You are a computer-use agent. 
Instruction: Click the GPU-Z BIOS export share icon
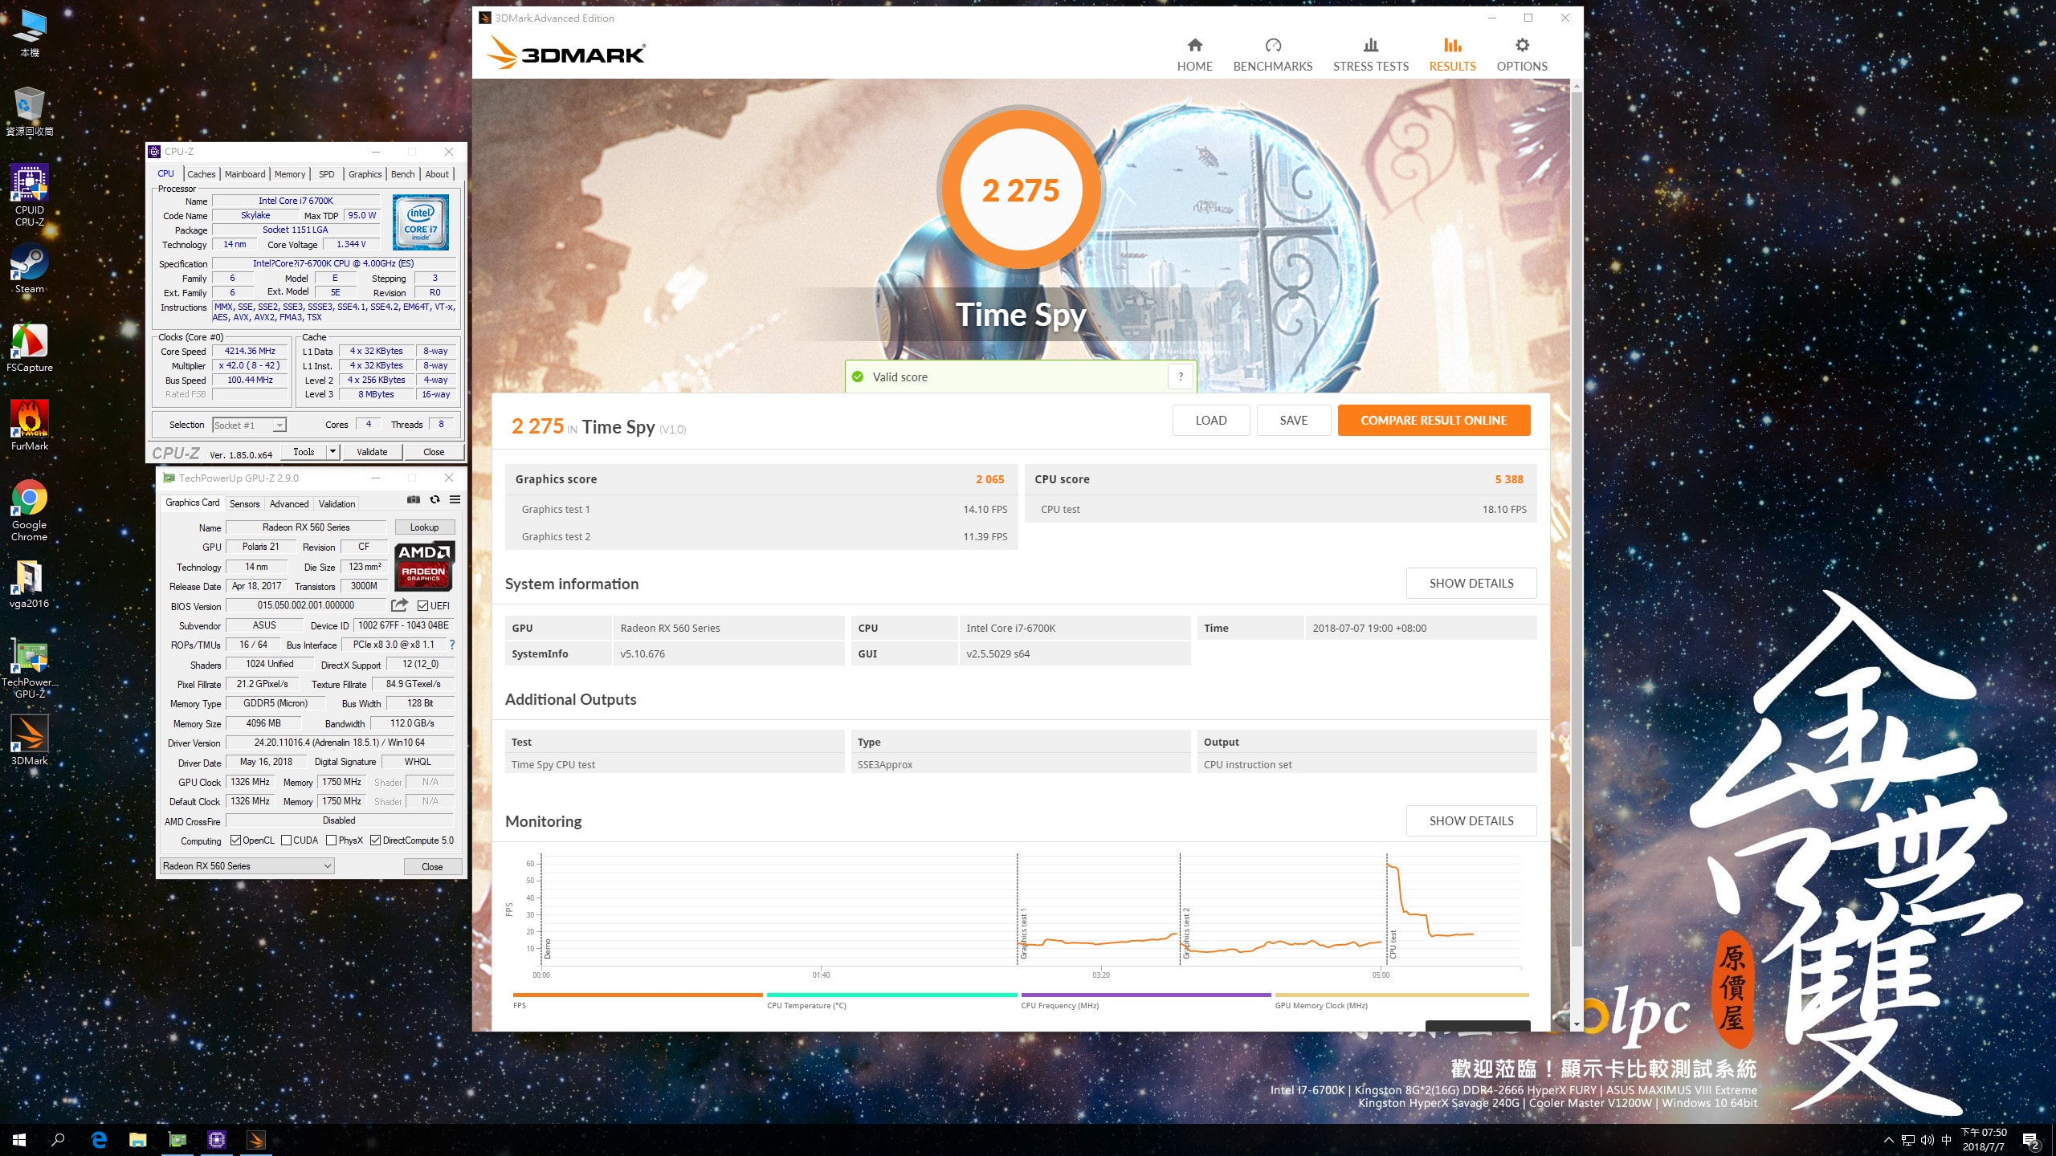(399, 605)
